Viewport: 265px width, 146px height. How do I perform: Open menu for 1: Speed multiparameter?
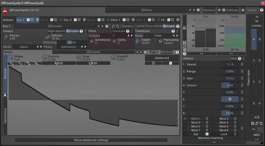click(242, 64)
